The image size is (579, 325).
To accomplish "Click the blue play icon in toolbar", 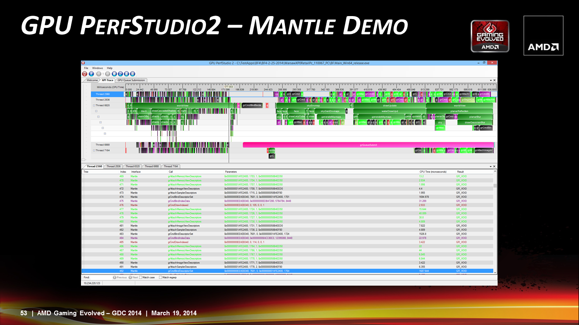I will 91,74.
